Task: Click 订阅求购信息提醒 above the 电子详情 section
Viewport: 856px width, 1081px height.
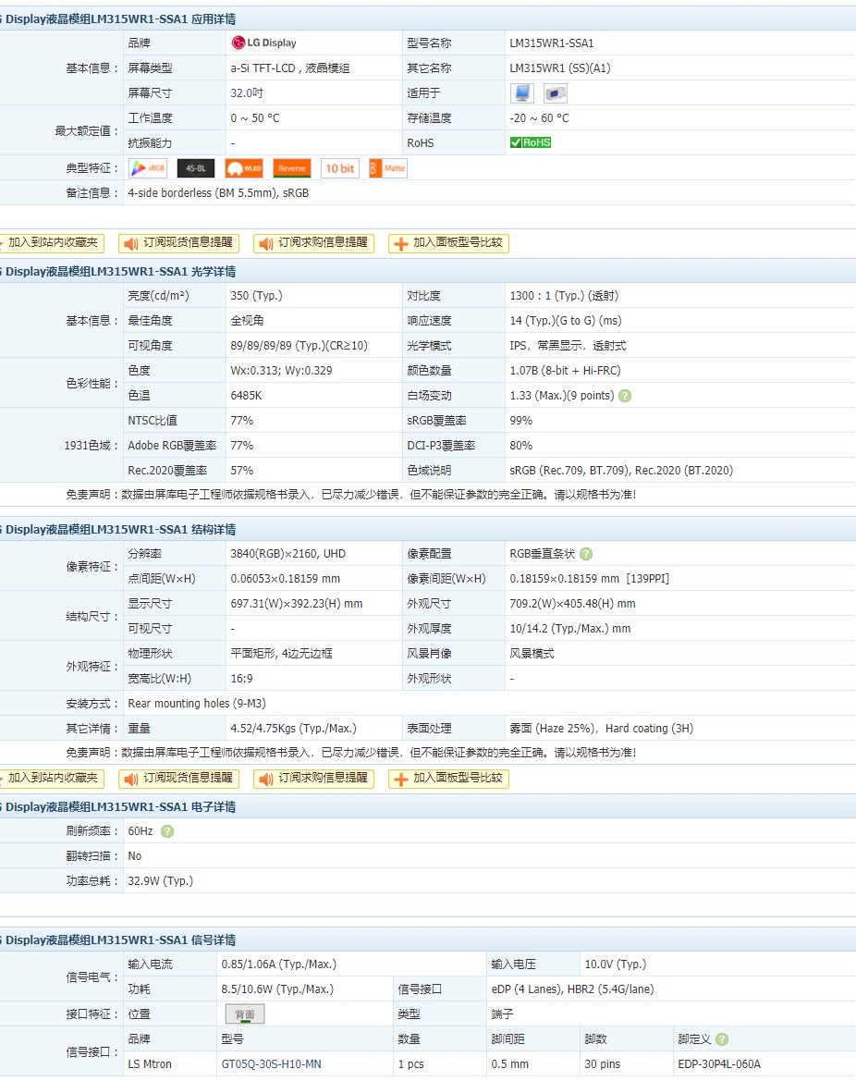Action: 313,779
